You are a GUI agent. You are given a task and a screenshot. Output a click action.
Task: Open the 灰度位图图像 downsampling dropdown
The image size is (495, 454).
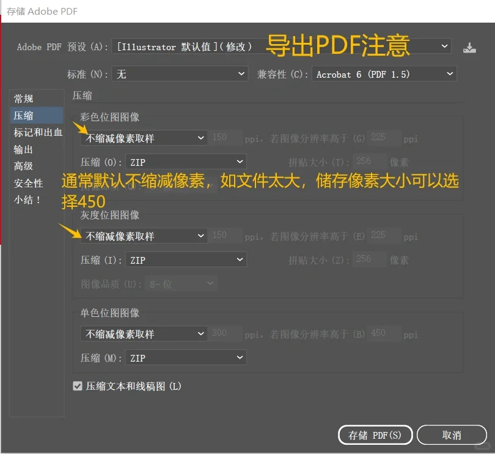(143, 236)
